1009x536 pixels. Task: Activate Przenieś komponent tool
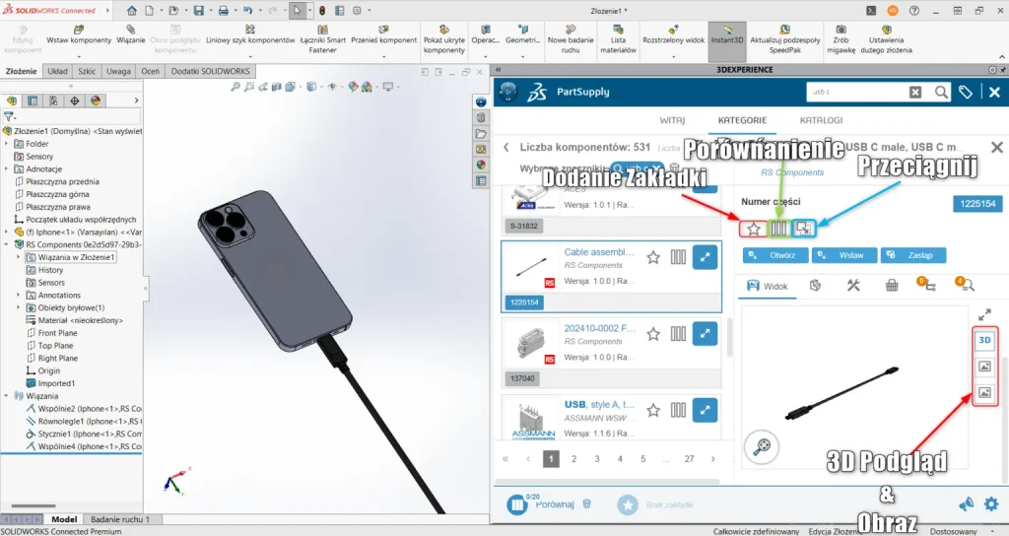[383, 30]
